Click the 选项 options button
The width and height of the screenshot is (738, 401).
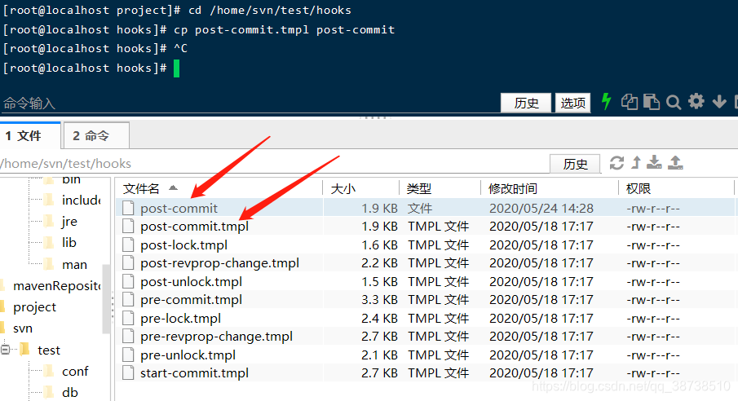pos(572,103)
